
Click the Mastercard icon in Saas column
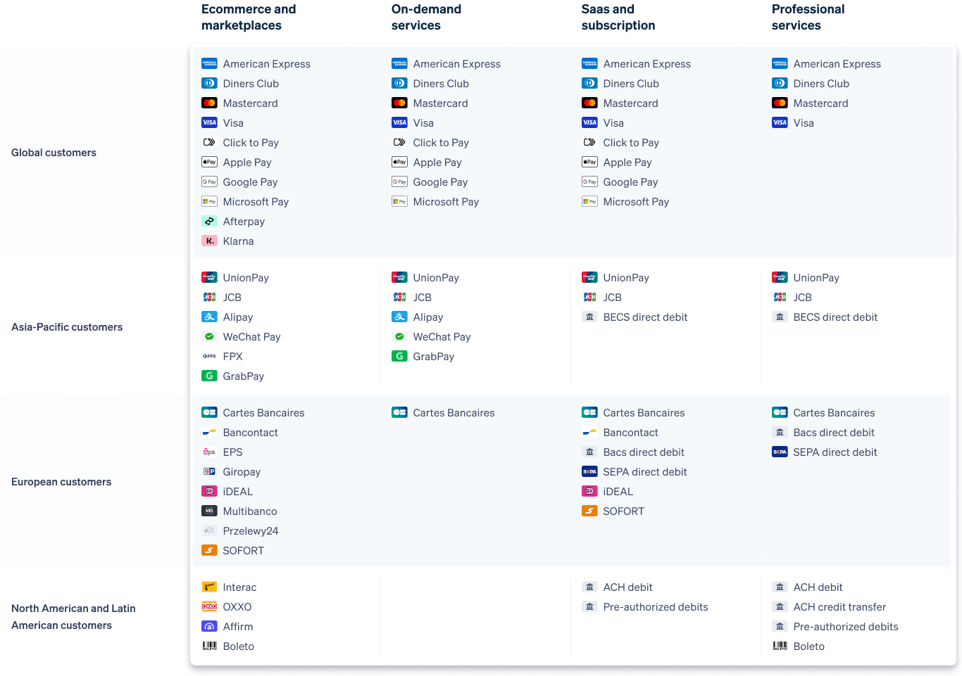[589, 103]
